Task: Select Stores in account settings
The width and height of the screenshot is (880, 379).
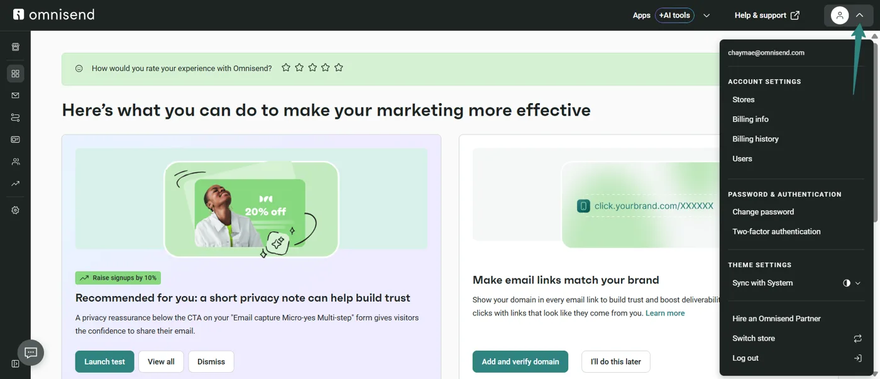Action: [744, 99]
